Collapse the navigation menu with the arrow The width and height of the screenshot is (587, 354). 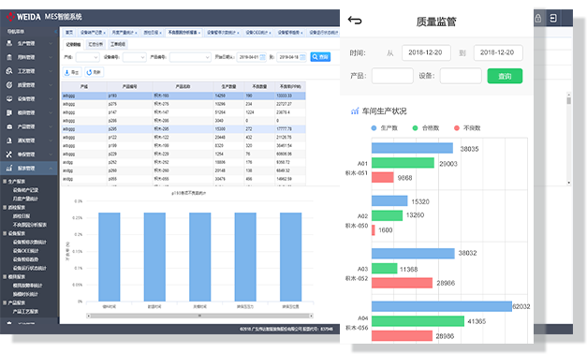tap(55, 32)
